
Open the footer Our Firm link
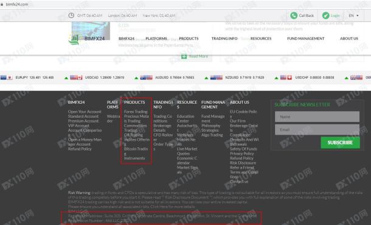238,121
